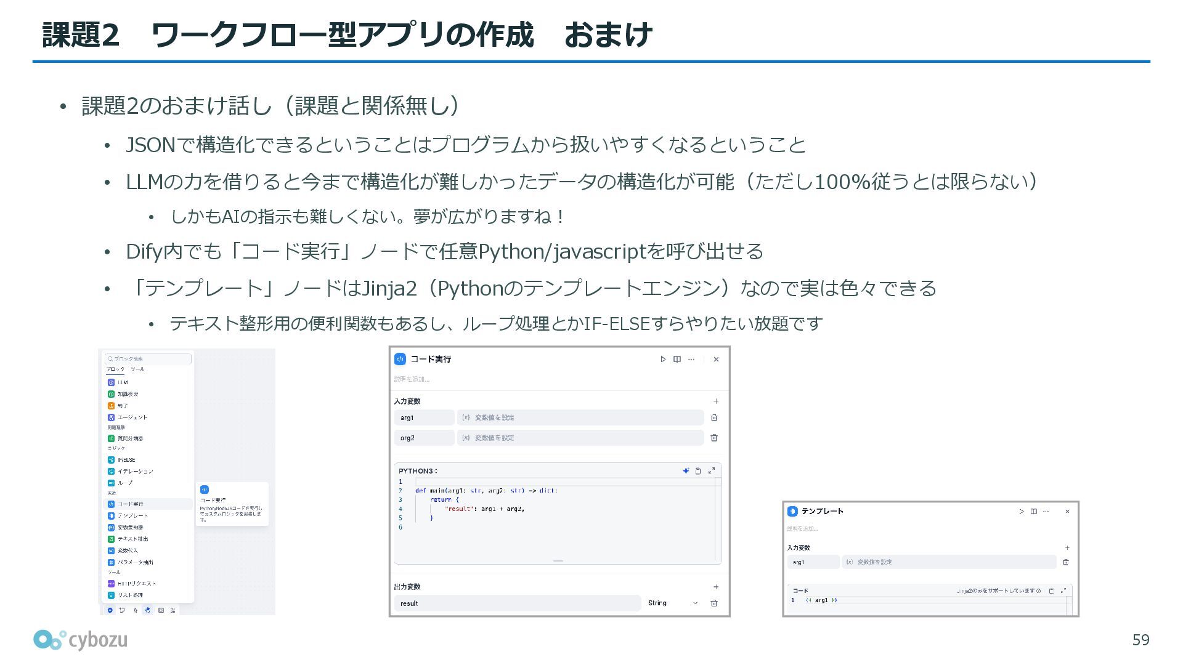
Task: Select the 変数代入 block
Action: [148, 551]
